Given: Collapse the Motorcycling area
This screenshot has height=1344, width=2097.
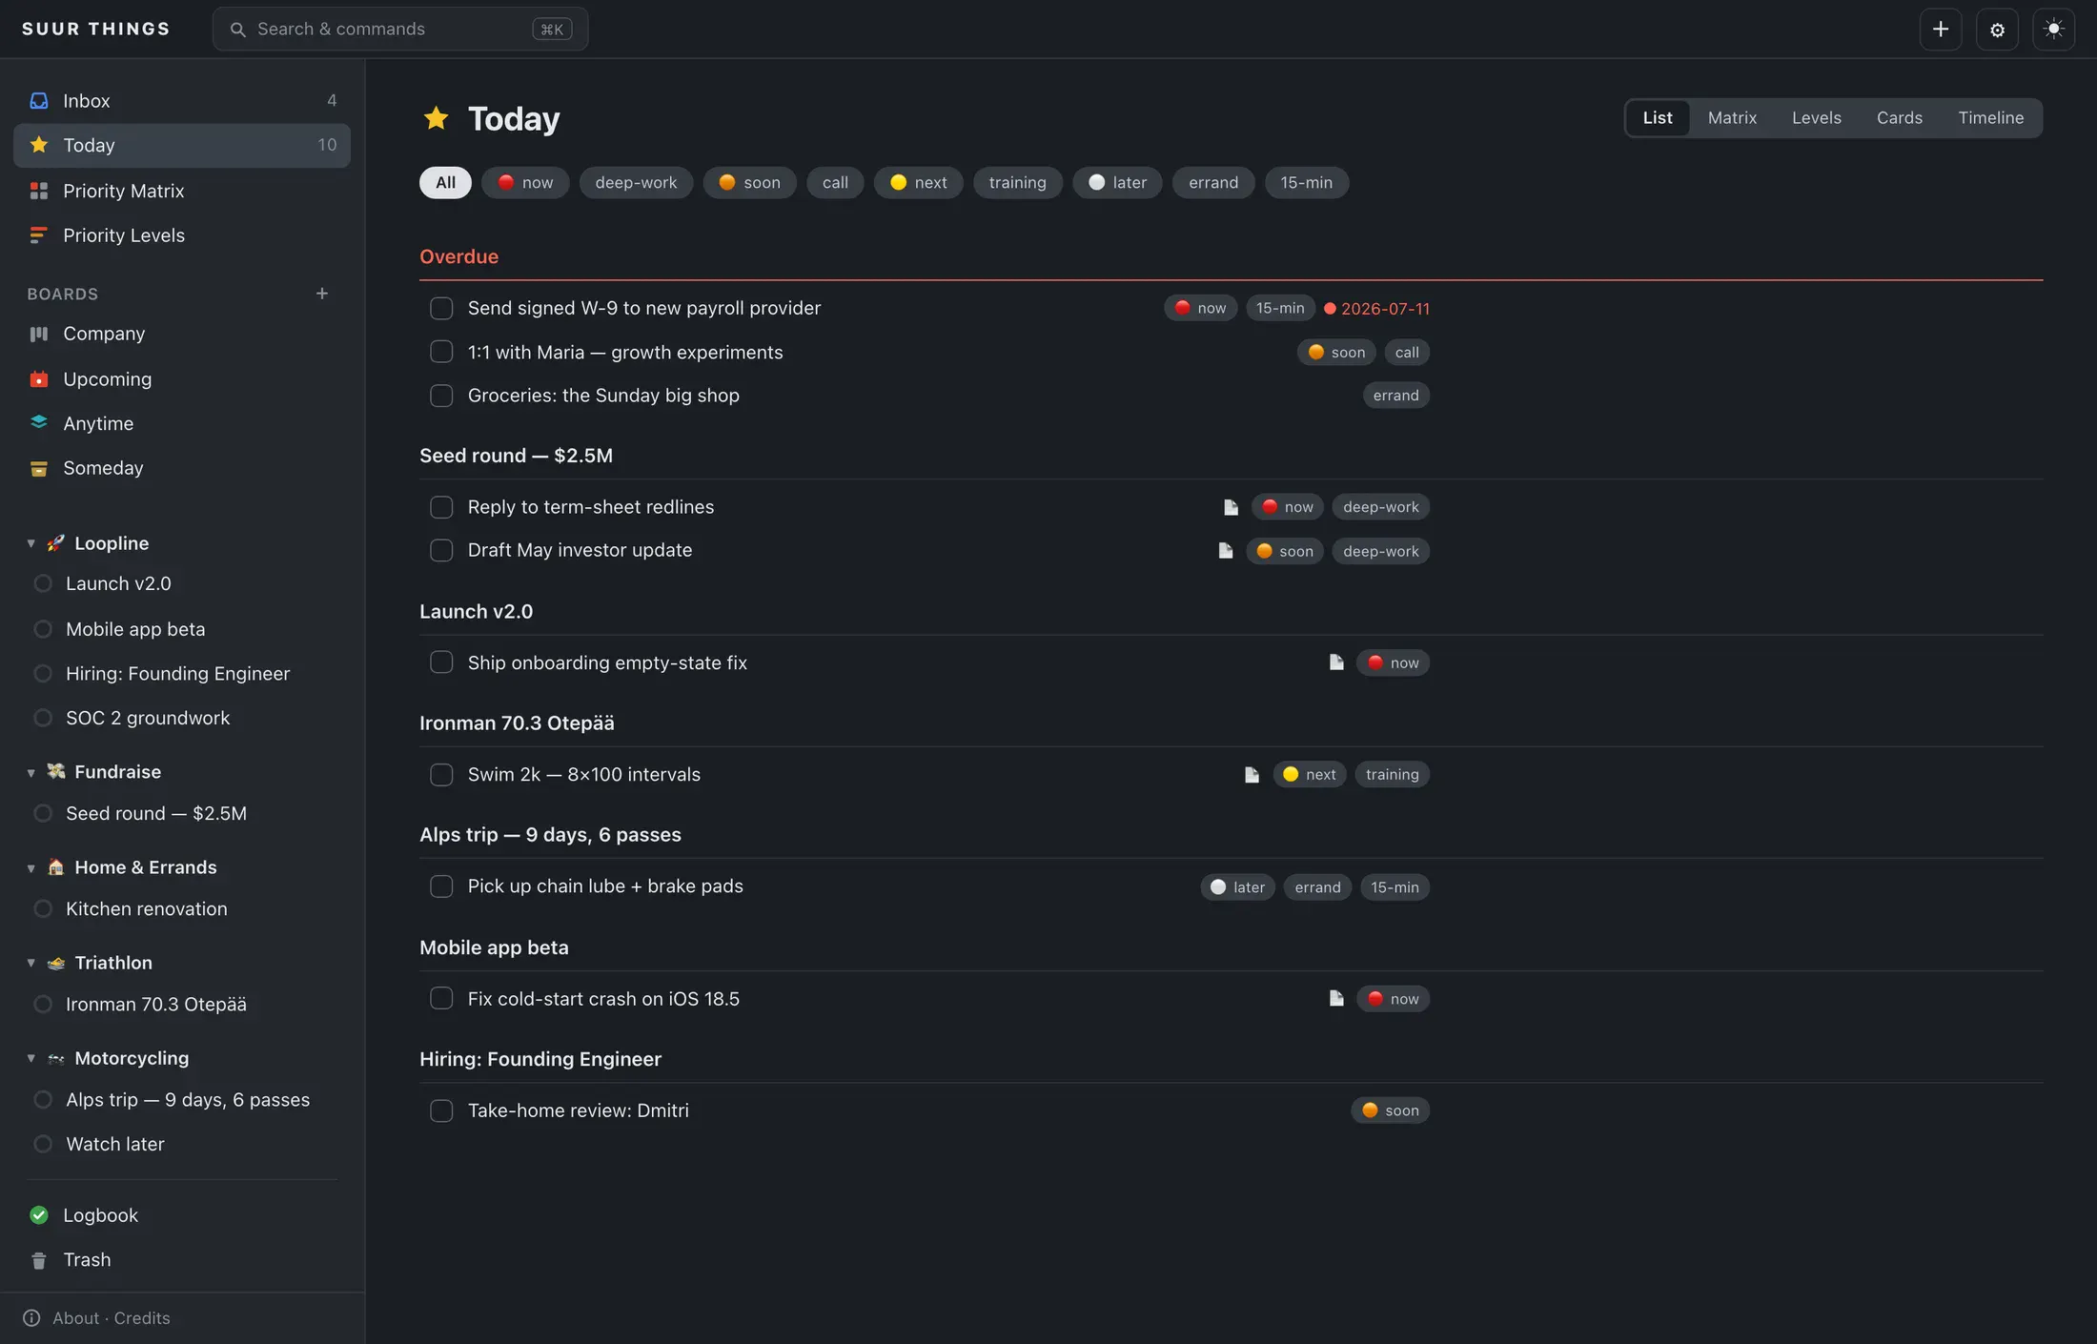Looking at the screenshot, I should point(31,1058).
